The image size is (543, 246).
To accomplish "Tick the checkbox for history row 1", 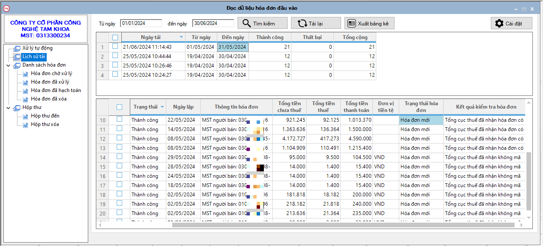I will (x=115, y=47).
